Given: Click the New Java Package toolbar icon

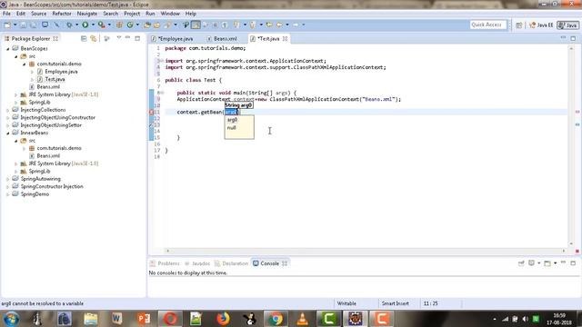Looking at the screenshot, I should 119,25.
